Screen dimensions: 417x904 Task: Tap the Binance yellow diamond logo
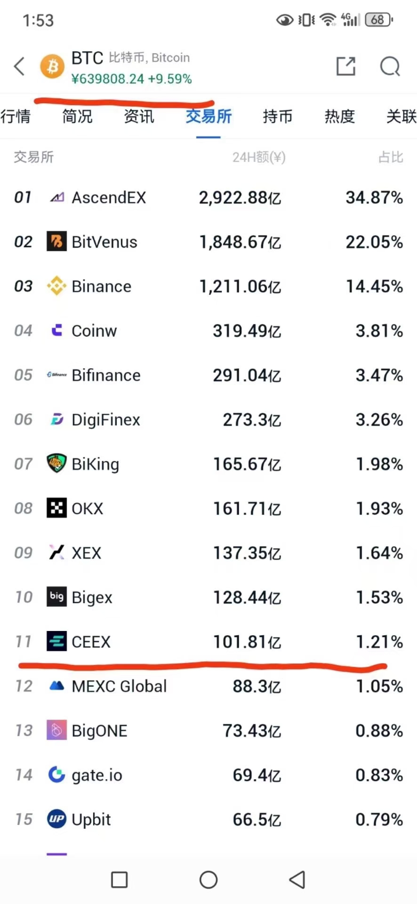pyautogui.click(x=56, y=286)
